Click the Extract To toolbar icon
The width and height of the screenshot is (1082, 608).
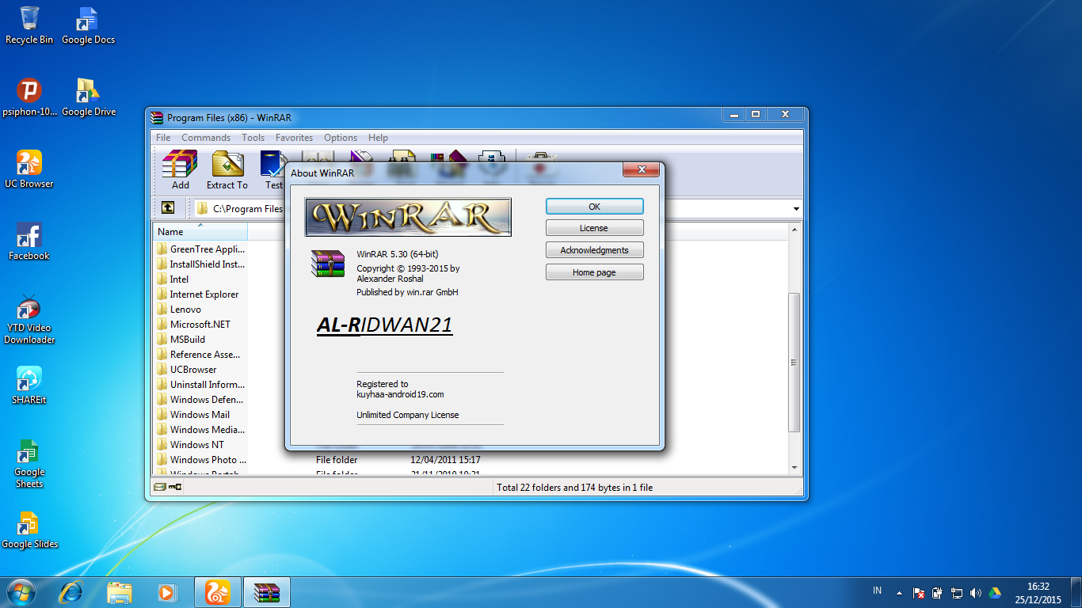[227, 170]
